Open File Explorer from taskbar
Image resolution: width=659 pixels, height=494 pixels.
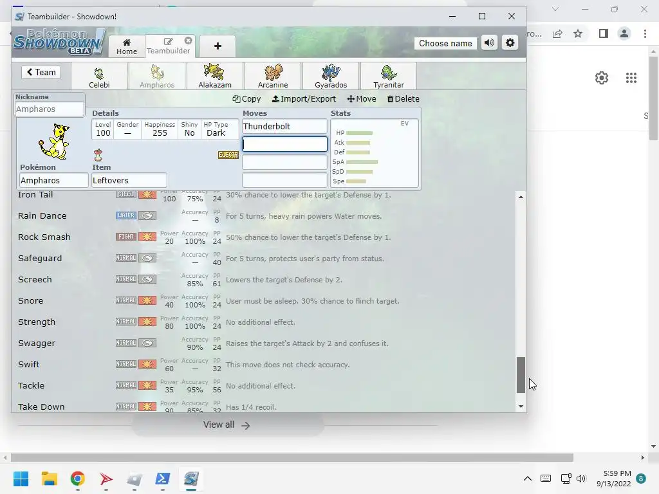click(49, 479)
